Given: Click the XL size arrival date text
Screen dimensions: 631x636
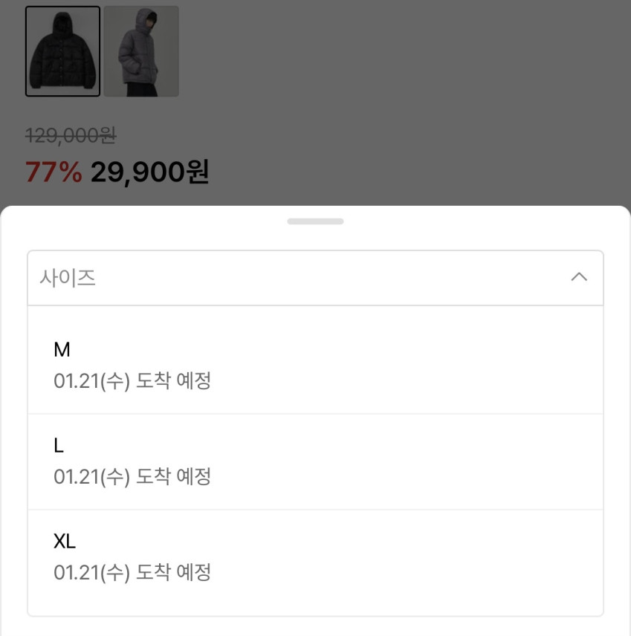Looking at the screenshot, I should 132,572.
